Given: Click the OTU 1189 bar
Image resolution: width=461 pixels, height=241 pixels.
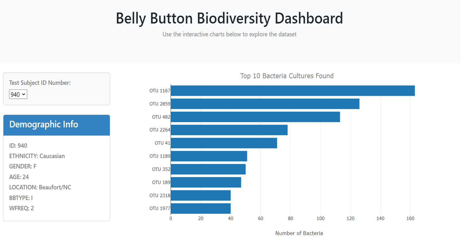Looking at the screenshot, I should coord(209,156).
